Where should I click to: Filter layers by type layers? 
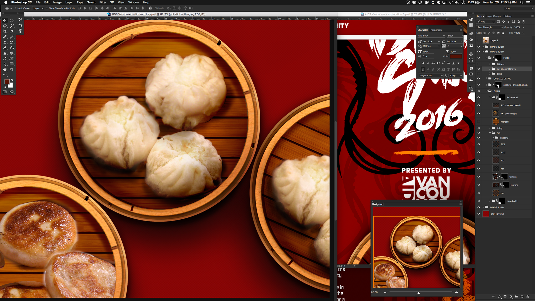[509, 21]
